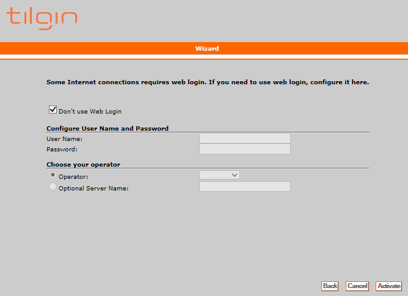Click the web login instruction sentence
Image resolution: width=408 pixels, height=296 pixels.
click(x=208, y=82)
